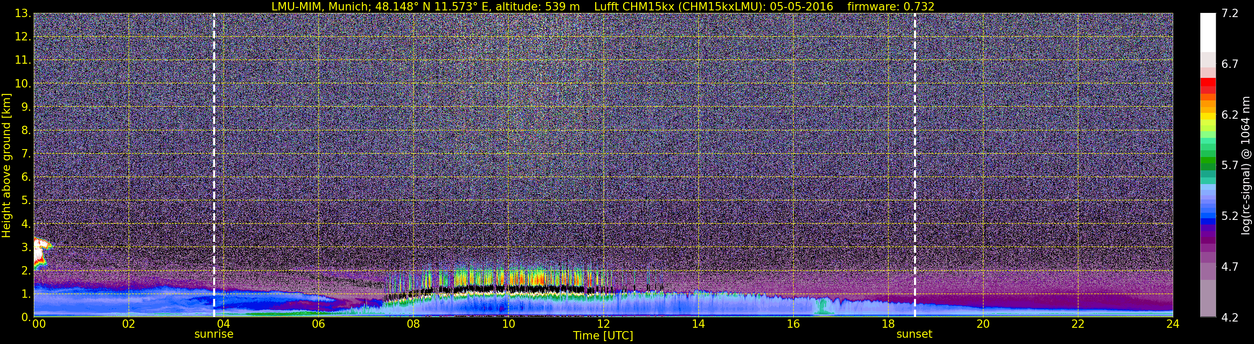This screenshot has height=344, width=1254.
Task: Click the 'sunrise' label below the time axis
Action: tap(214, 334)
